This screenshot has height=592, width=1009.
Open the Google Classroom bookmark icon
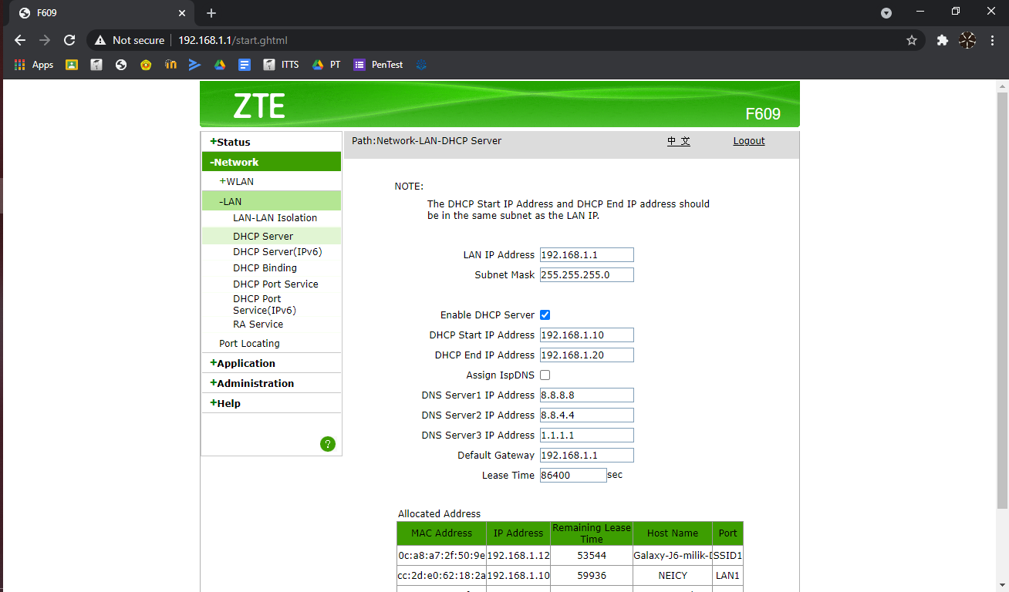(72, 65)
